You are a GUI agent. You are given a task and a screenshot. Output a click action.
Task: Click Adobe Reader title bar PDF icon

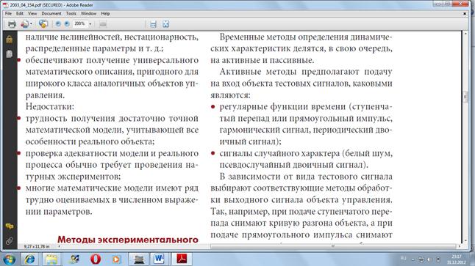click(x=5, y=5)
